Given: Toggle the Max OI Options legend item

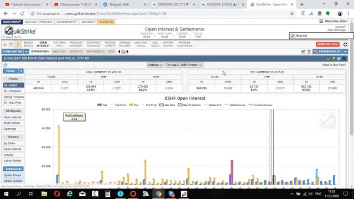Looking at the screenshot, I should (x=189, y=105).
